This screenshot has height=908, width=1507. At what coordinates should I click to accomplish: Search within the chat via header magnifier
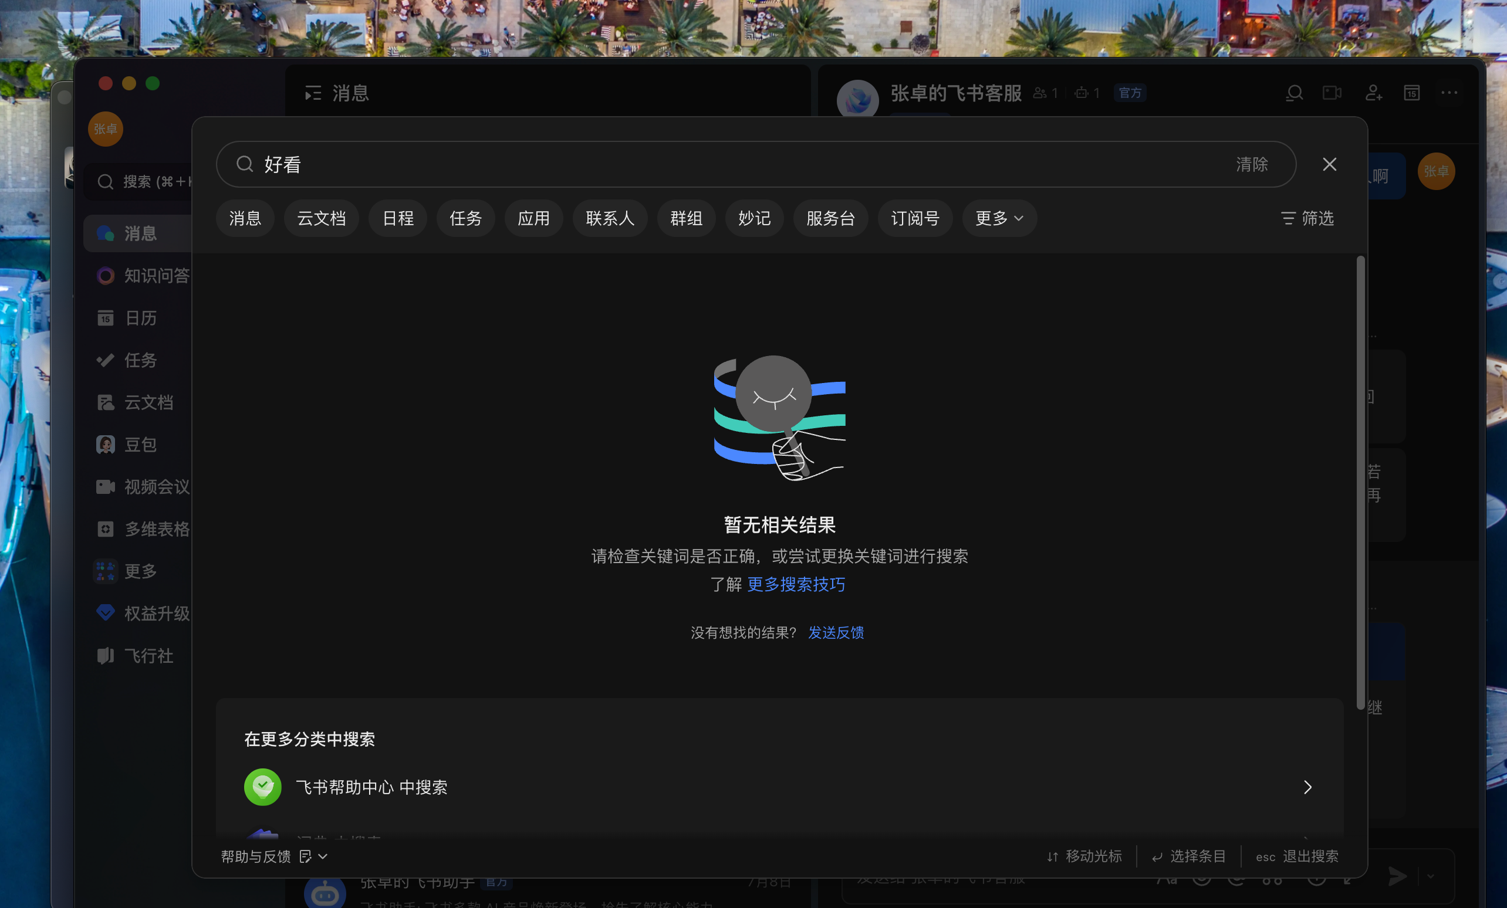pos(1294,93)
